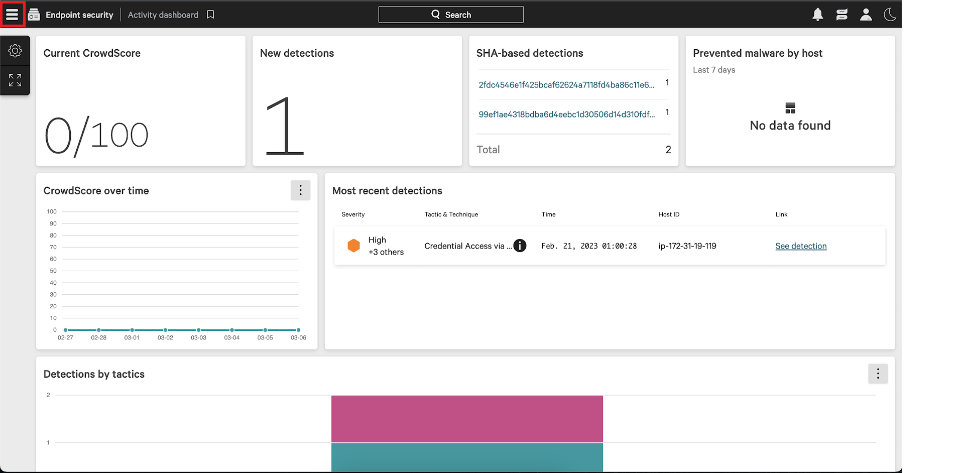The height and width of the screenshot is (473, 961).
Task: Open the user account menu
Action: [866, 15]
